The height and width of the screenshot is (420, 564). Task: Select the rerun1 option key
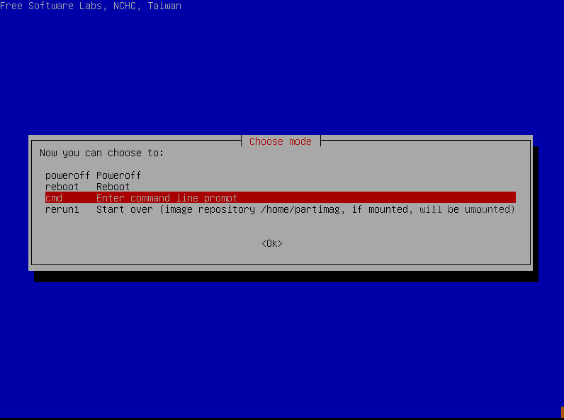click(x=62, y=209)
